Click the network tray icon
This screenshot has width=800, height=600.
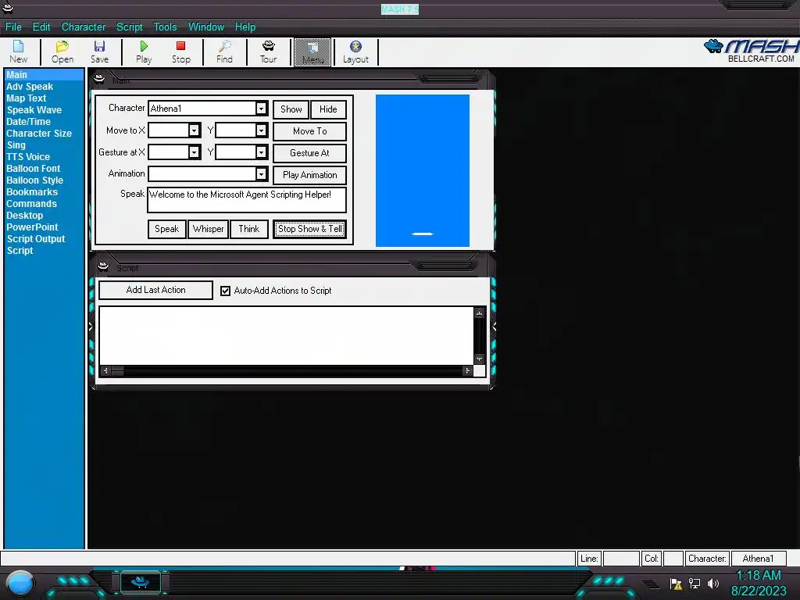click(x=695, y=583)
